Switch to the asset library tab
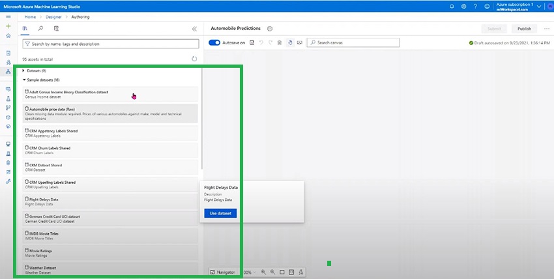554x279 pixels. (x=25, y=29)
